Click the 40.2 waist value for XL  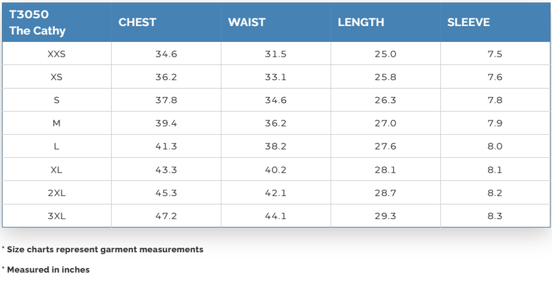tap(275, 170)
